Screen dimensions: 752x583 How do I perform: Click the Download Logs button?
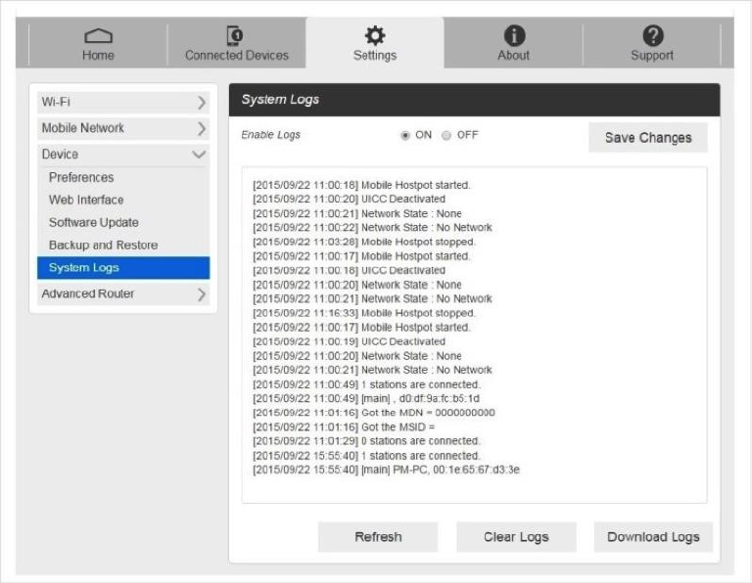[653, 537]
